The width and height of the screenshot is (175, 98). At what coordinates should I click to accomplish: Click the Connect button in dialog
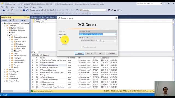pos(80,53)
